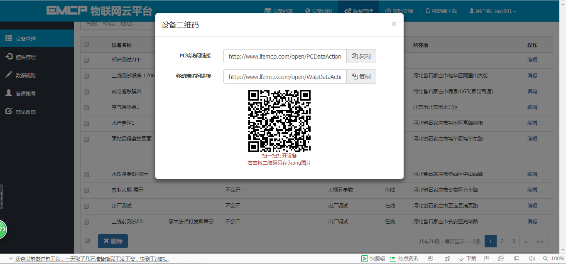
Task: Check the checkbox next to 水产养殖1
Action: point(86,123)
